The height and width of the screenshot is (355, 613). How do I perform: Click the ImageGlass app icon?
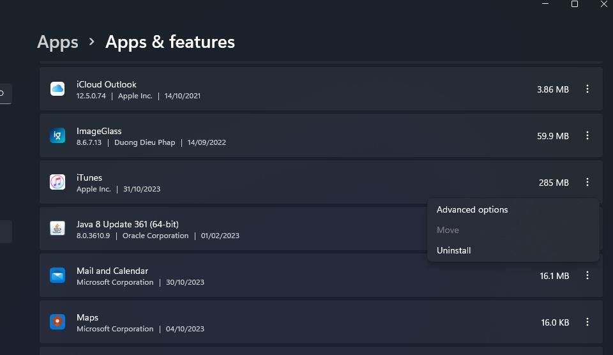click(57, 136)
